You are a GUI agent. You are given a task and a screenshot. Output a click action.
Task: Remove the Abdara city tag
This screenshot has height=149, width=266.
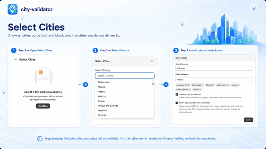click(213, 85)
